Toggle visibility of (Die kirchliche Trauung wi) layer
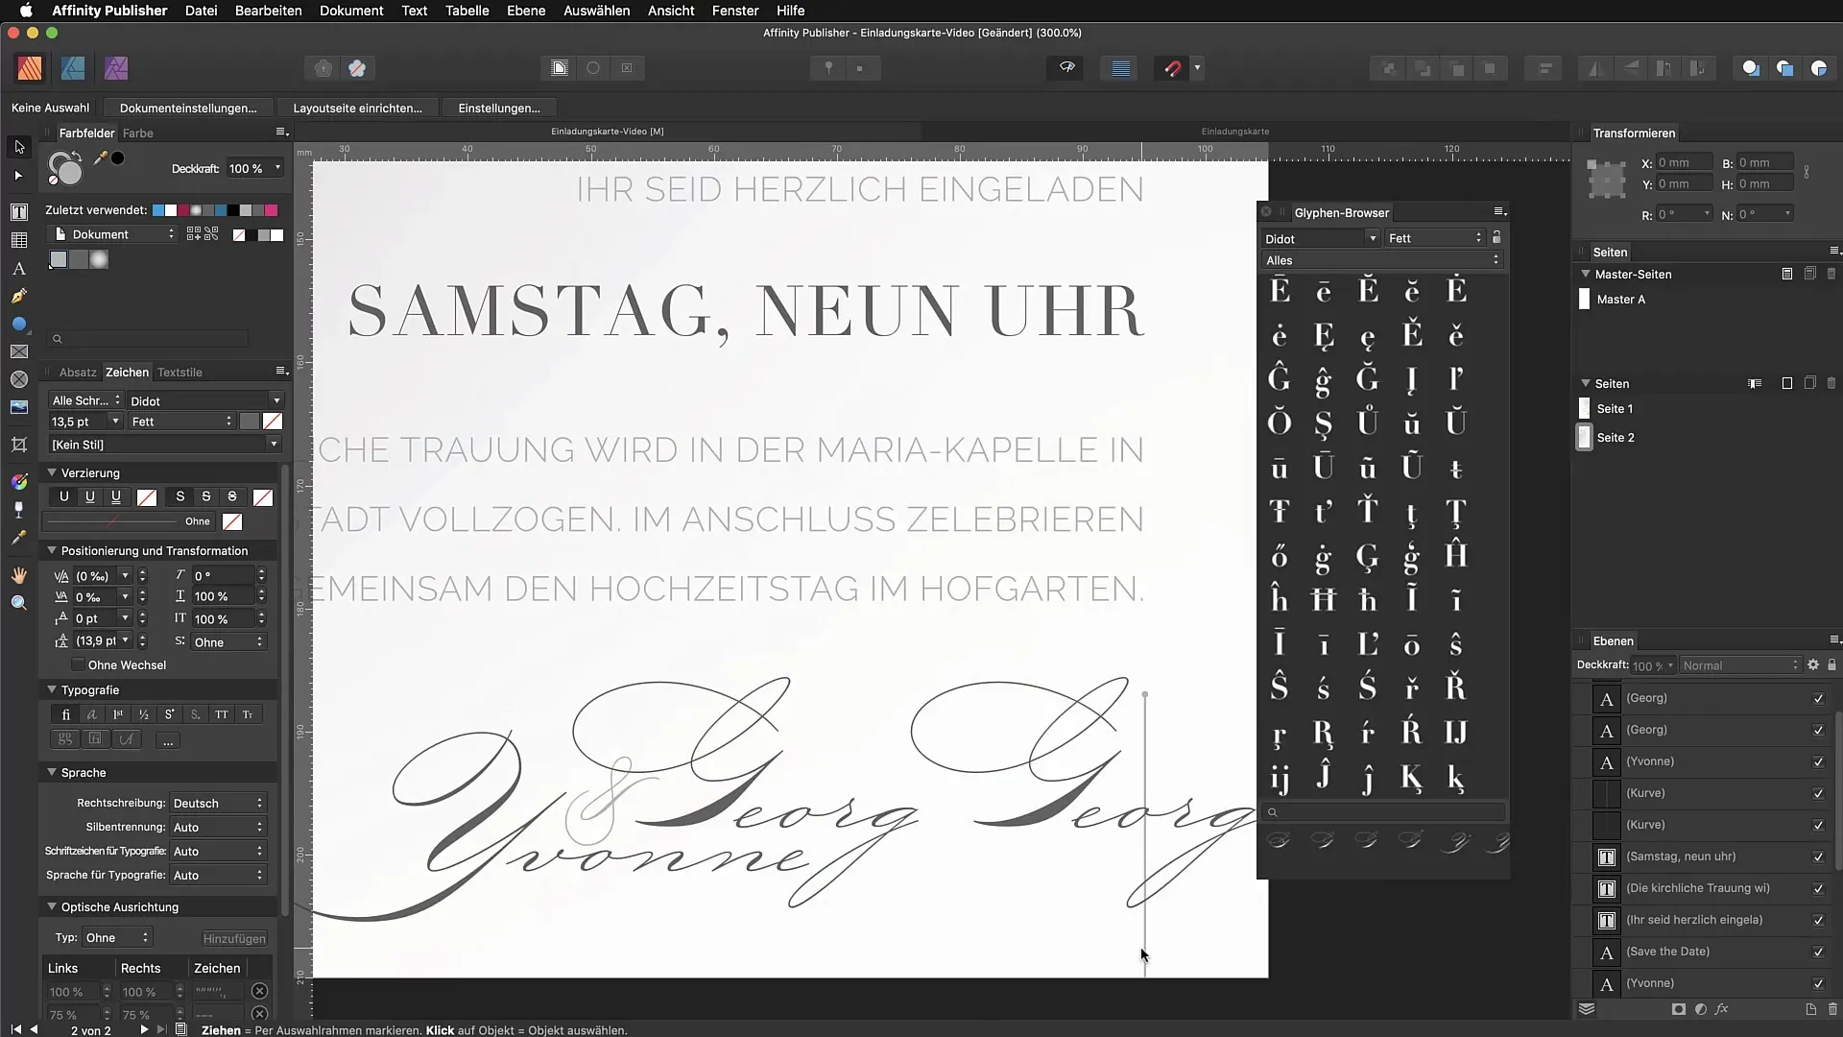1843x1037 pixels. tap(1818, 889)
